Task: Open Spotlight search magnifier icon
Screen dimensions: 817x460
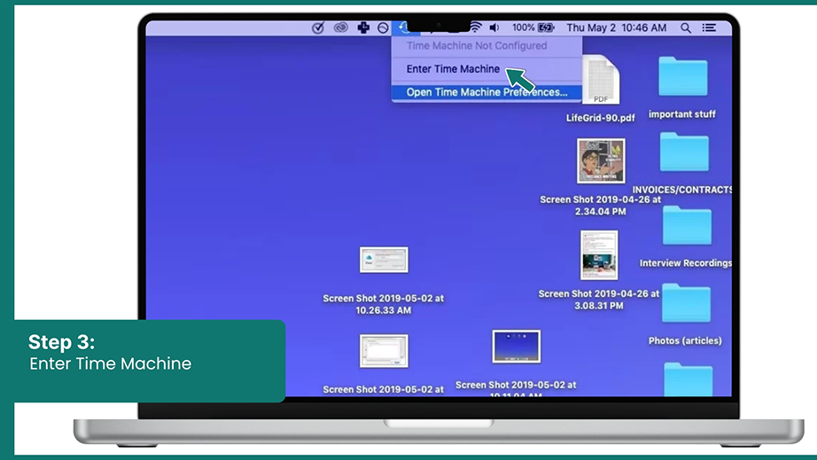Action: click(x=686, y=27)
